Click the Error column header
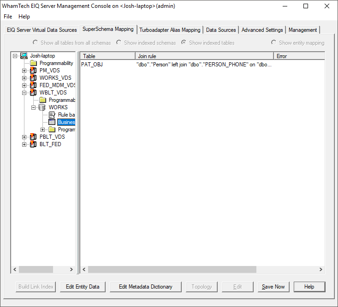Viewport: 338px width, 307px height. pyautogui.click(x=299, y=56)
